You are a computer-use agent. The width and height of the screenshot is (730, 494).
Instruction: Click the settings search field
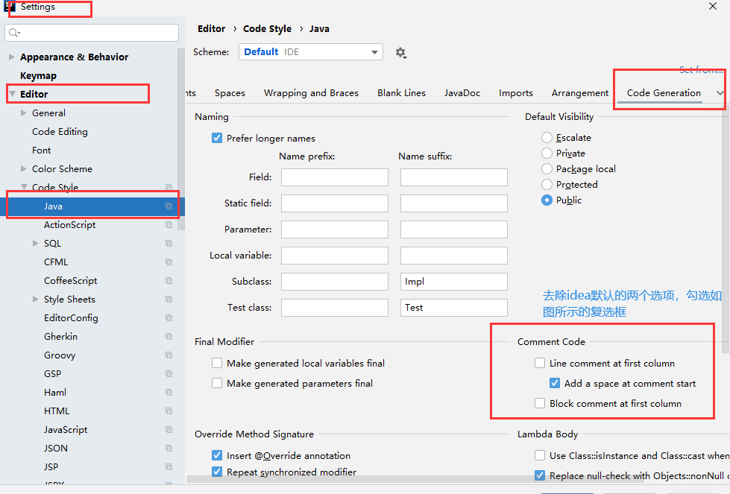pyautogui.click(x=92, y=33)
